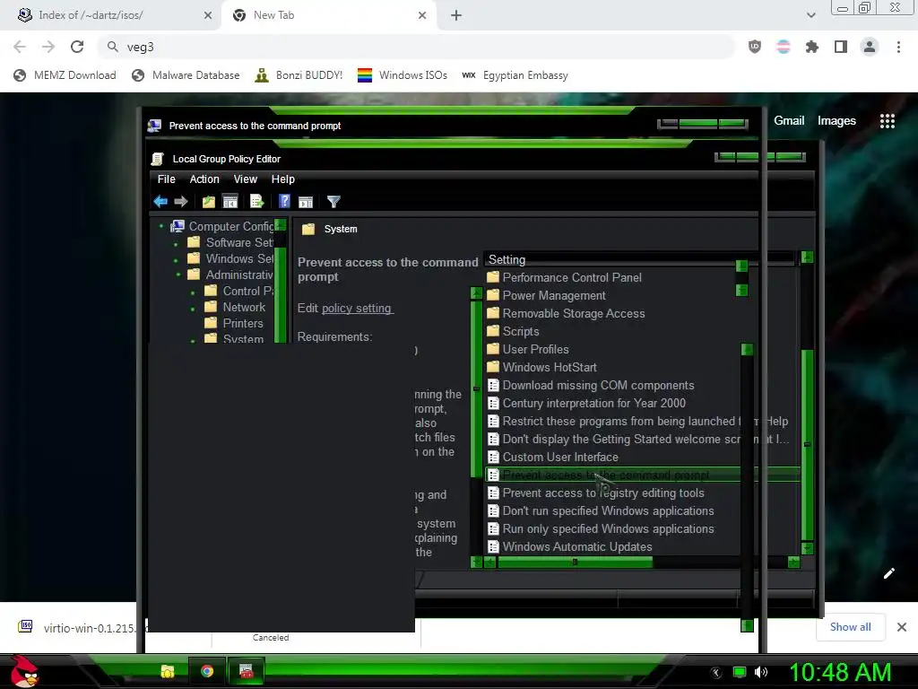Screen dimensions: 918x689
Task: Click the gray Forward arrow in toolbar
Action: 181,202
